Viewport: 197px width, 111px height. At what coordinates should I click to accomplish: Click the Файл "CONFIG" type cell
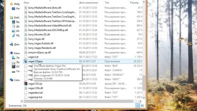[x=114, y=70]
